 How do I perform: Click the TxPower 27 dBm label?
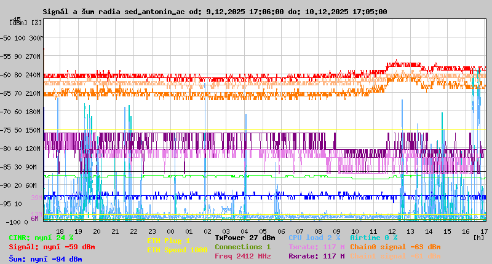[245, 238]
